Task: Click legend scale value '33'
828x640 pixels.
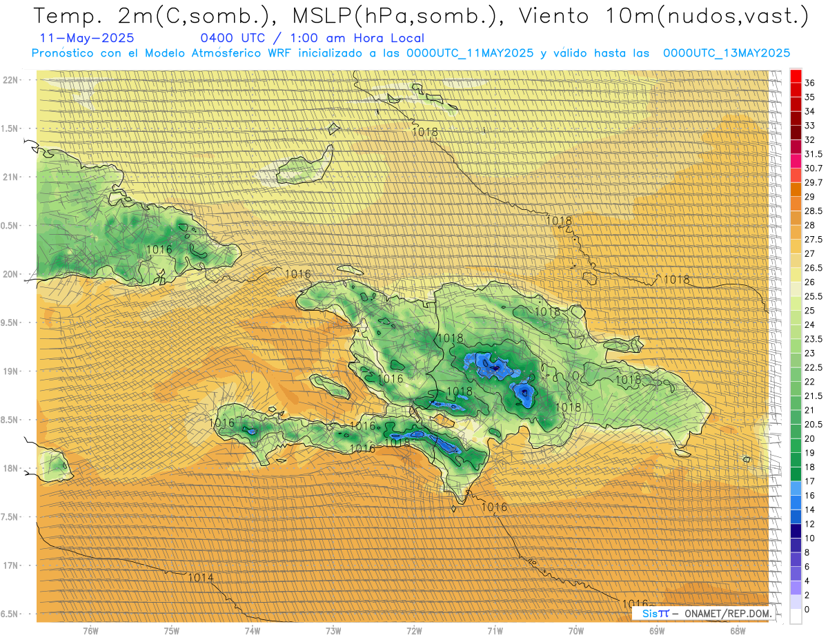Action: [810, 126]
